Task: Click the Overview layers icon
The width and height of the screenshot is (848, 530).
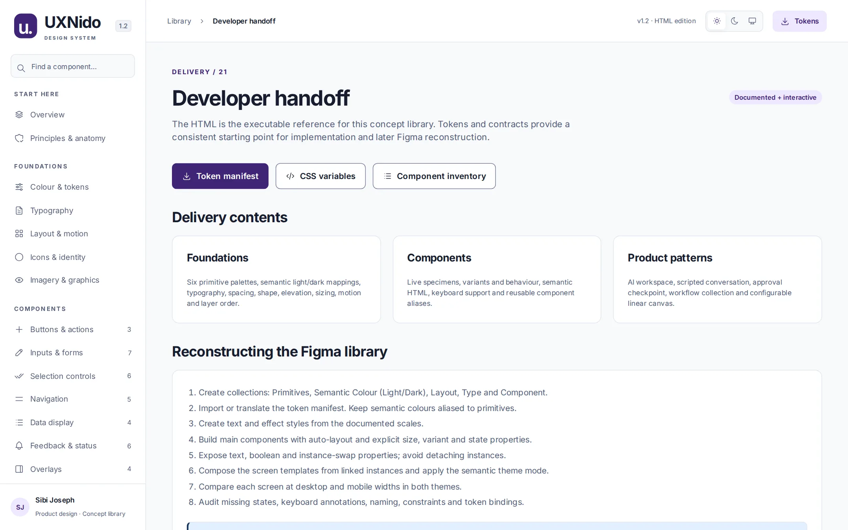Action: click(x=19, y=115)
